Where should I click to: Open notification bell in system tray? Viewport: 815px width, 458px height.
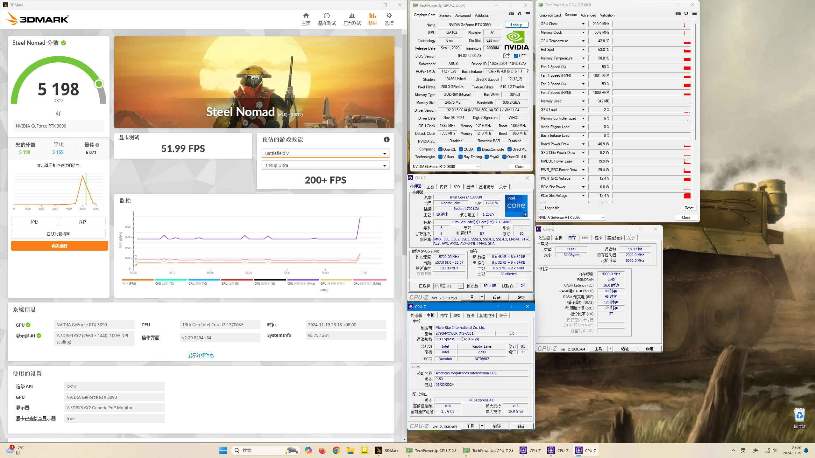(806, 450)
